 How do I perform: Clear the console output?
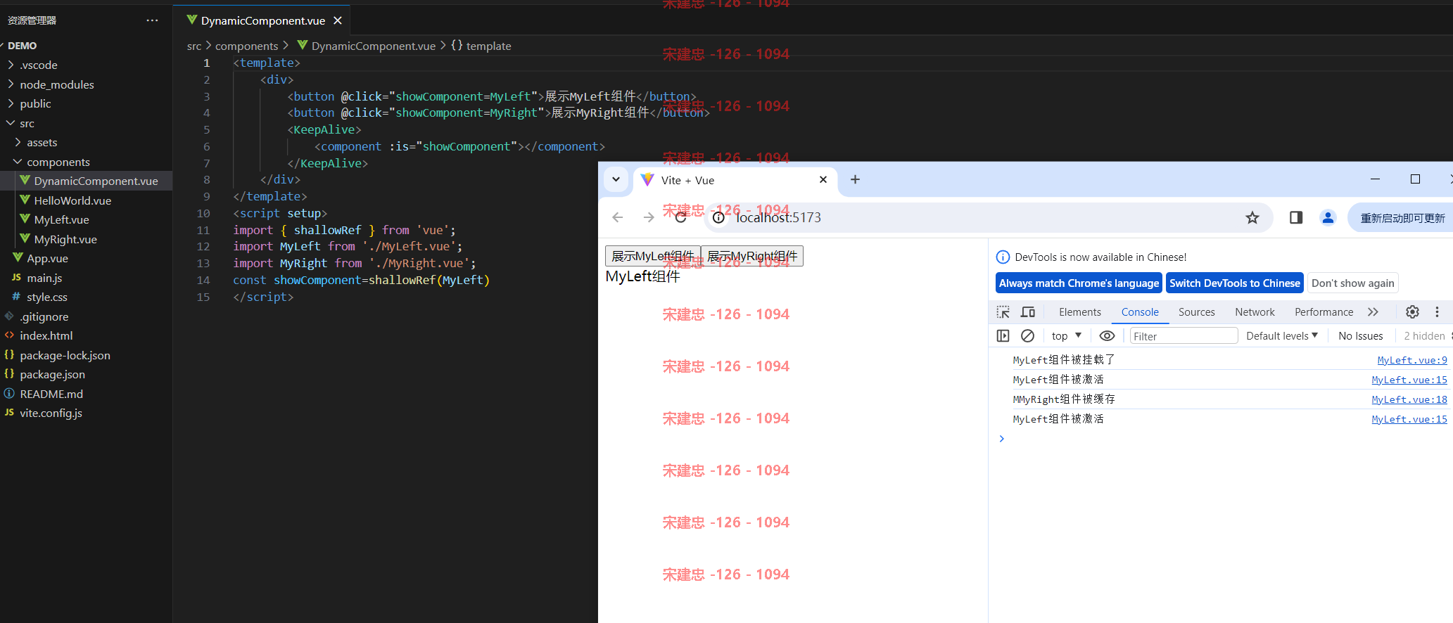[1027, 336]
